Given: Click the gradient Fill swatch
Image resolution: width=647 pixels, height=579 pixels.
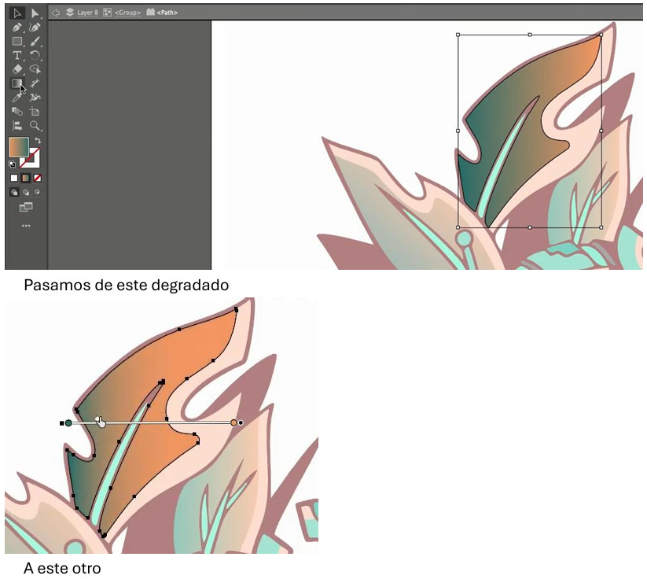Looking at the screenshot, I should point(19,147).
